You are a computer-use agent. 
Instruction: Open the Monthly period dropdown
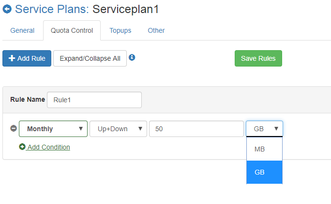click(x=53, y=129)
